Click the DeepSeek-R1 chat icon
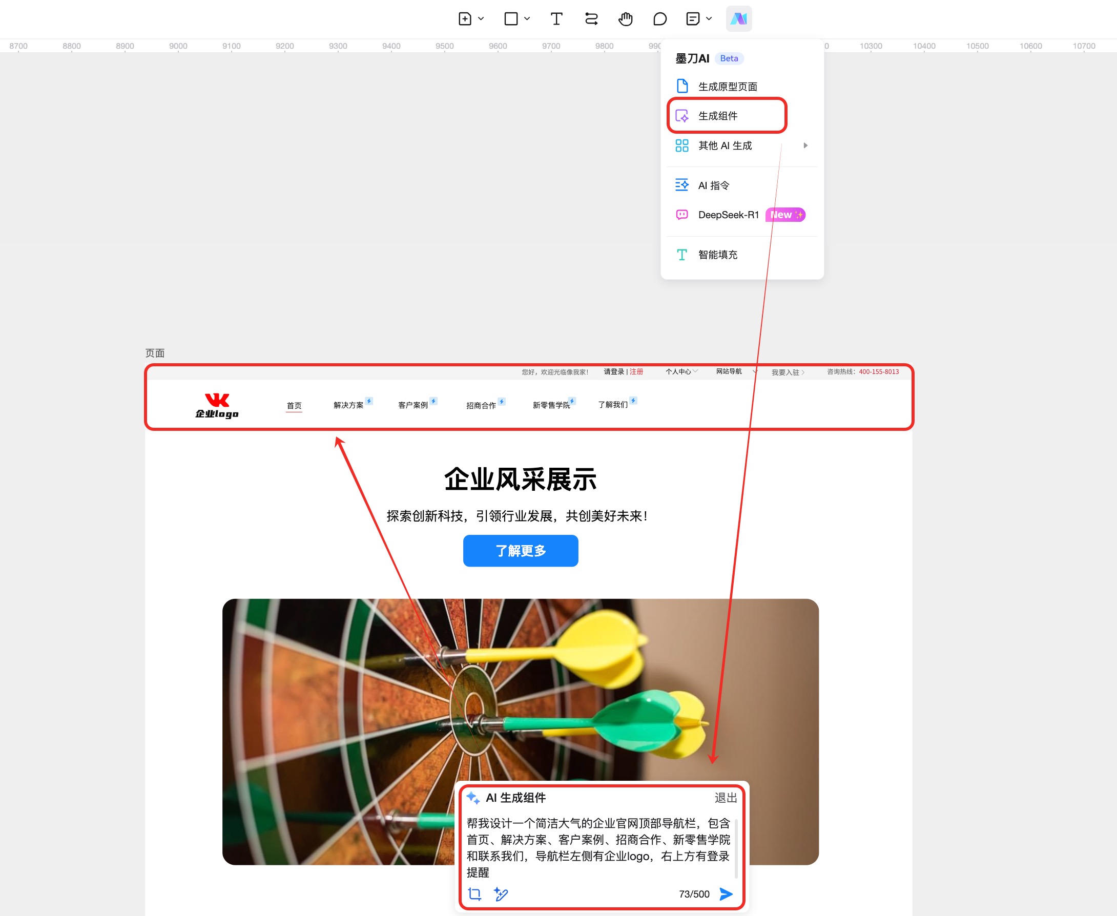The image size is (1117, 916). 681,215
